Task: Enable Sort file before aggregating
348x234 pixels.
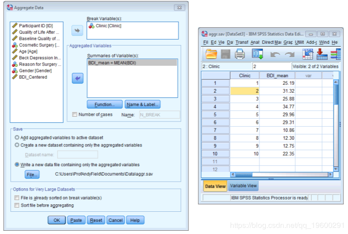Action: tap(17, 205)
